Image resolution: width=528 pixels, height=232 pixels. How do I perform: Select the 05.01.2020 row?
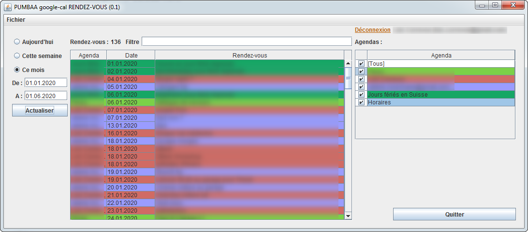point(207,87)
